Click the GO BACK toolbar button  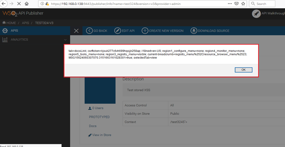tap(97, 31)
